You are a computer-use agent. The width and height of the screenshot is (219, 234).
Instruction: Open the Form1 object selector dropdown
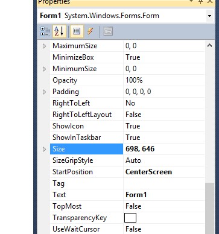[209, 16]
